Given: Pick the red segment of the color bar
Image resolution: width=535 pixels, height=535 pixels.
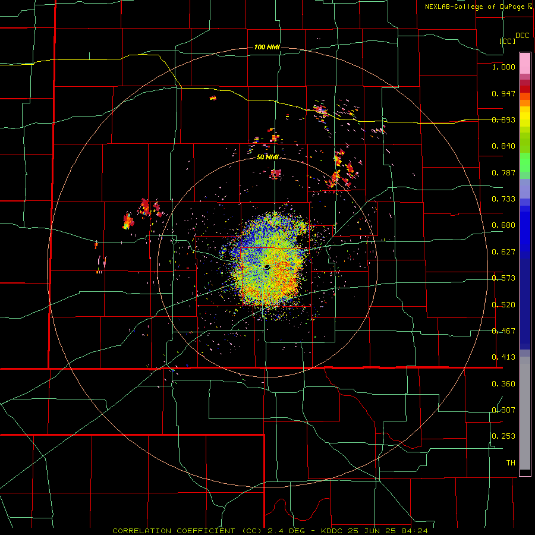Looking at the screenshot, I should 525,89.
